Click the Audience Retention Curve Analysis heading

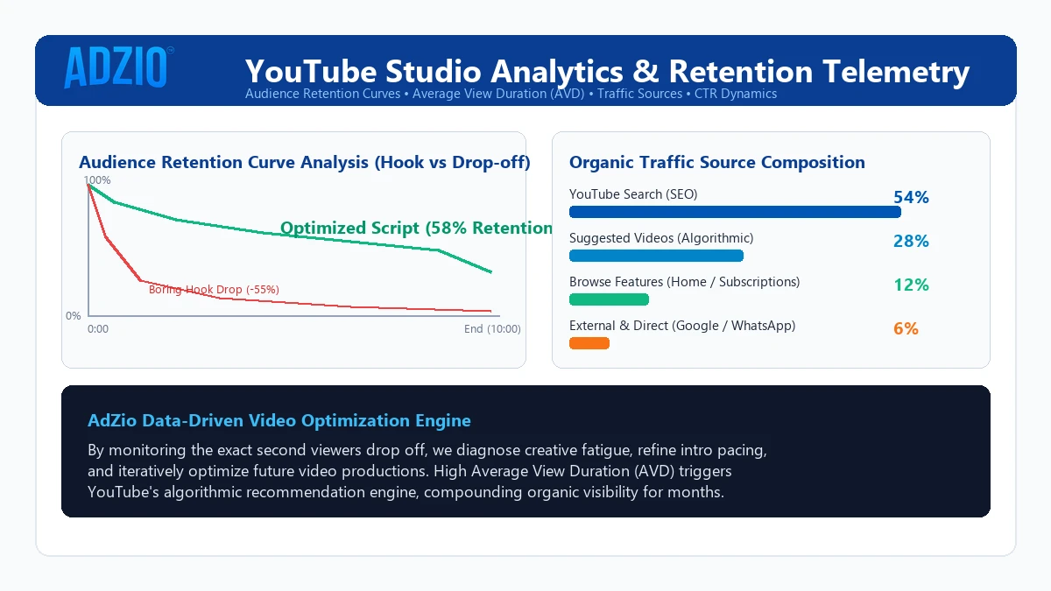point(305,162)
